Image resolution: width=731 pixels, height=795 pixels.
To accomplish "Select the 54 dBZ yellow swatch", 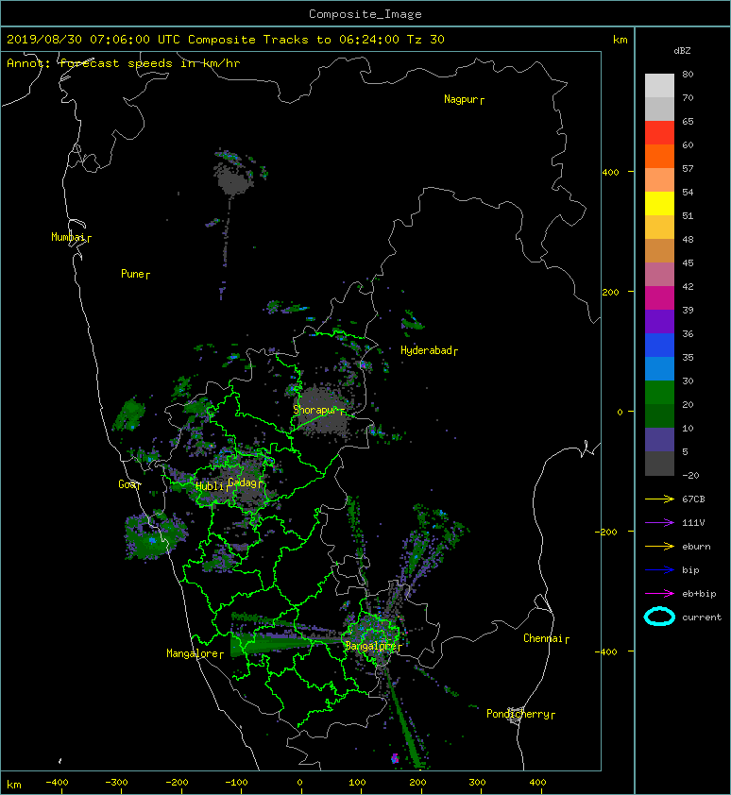I will (659, 203).
